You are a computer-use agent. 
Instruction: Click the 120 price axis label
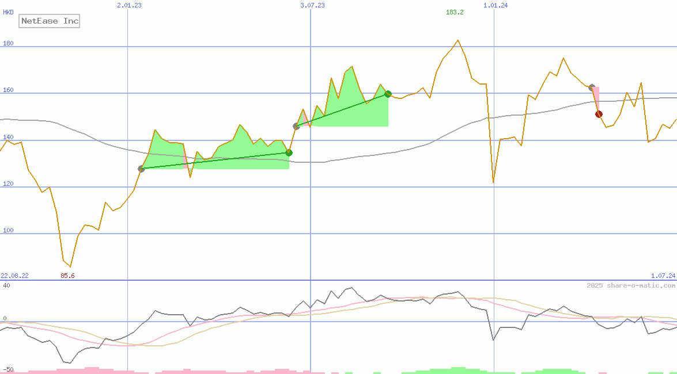pos(8,184)
